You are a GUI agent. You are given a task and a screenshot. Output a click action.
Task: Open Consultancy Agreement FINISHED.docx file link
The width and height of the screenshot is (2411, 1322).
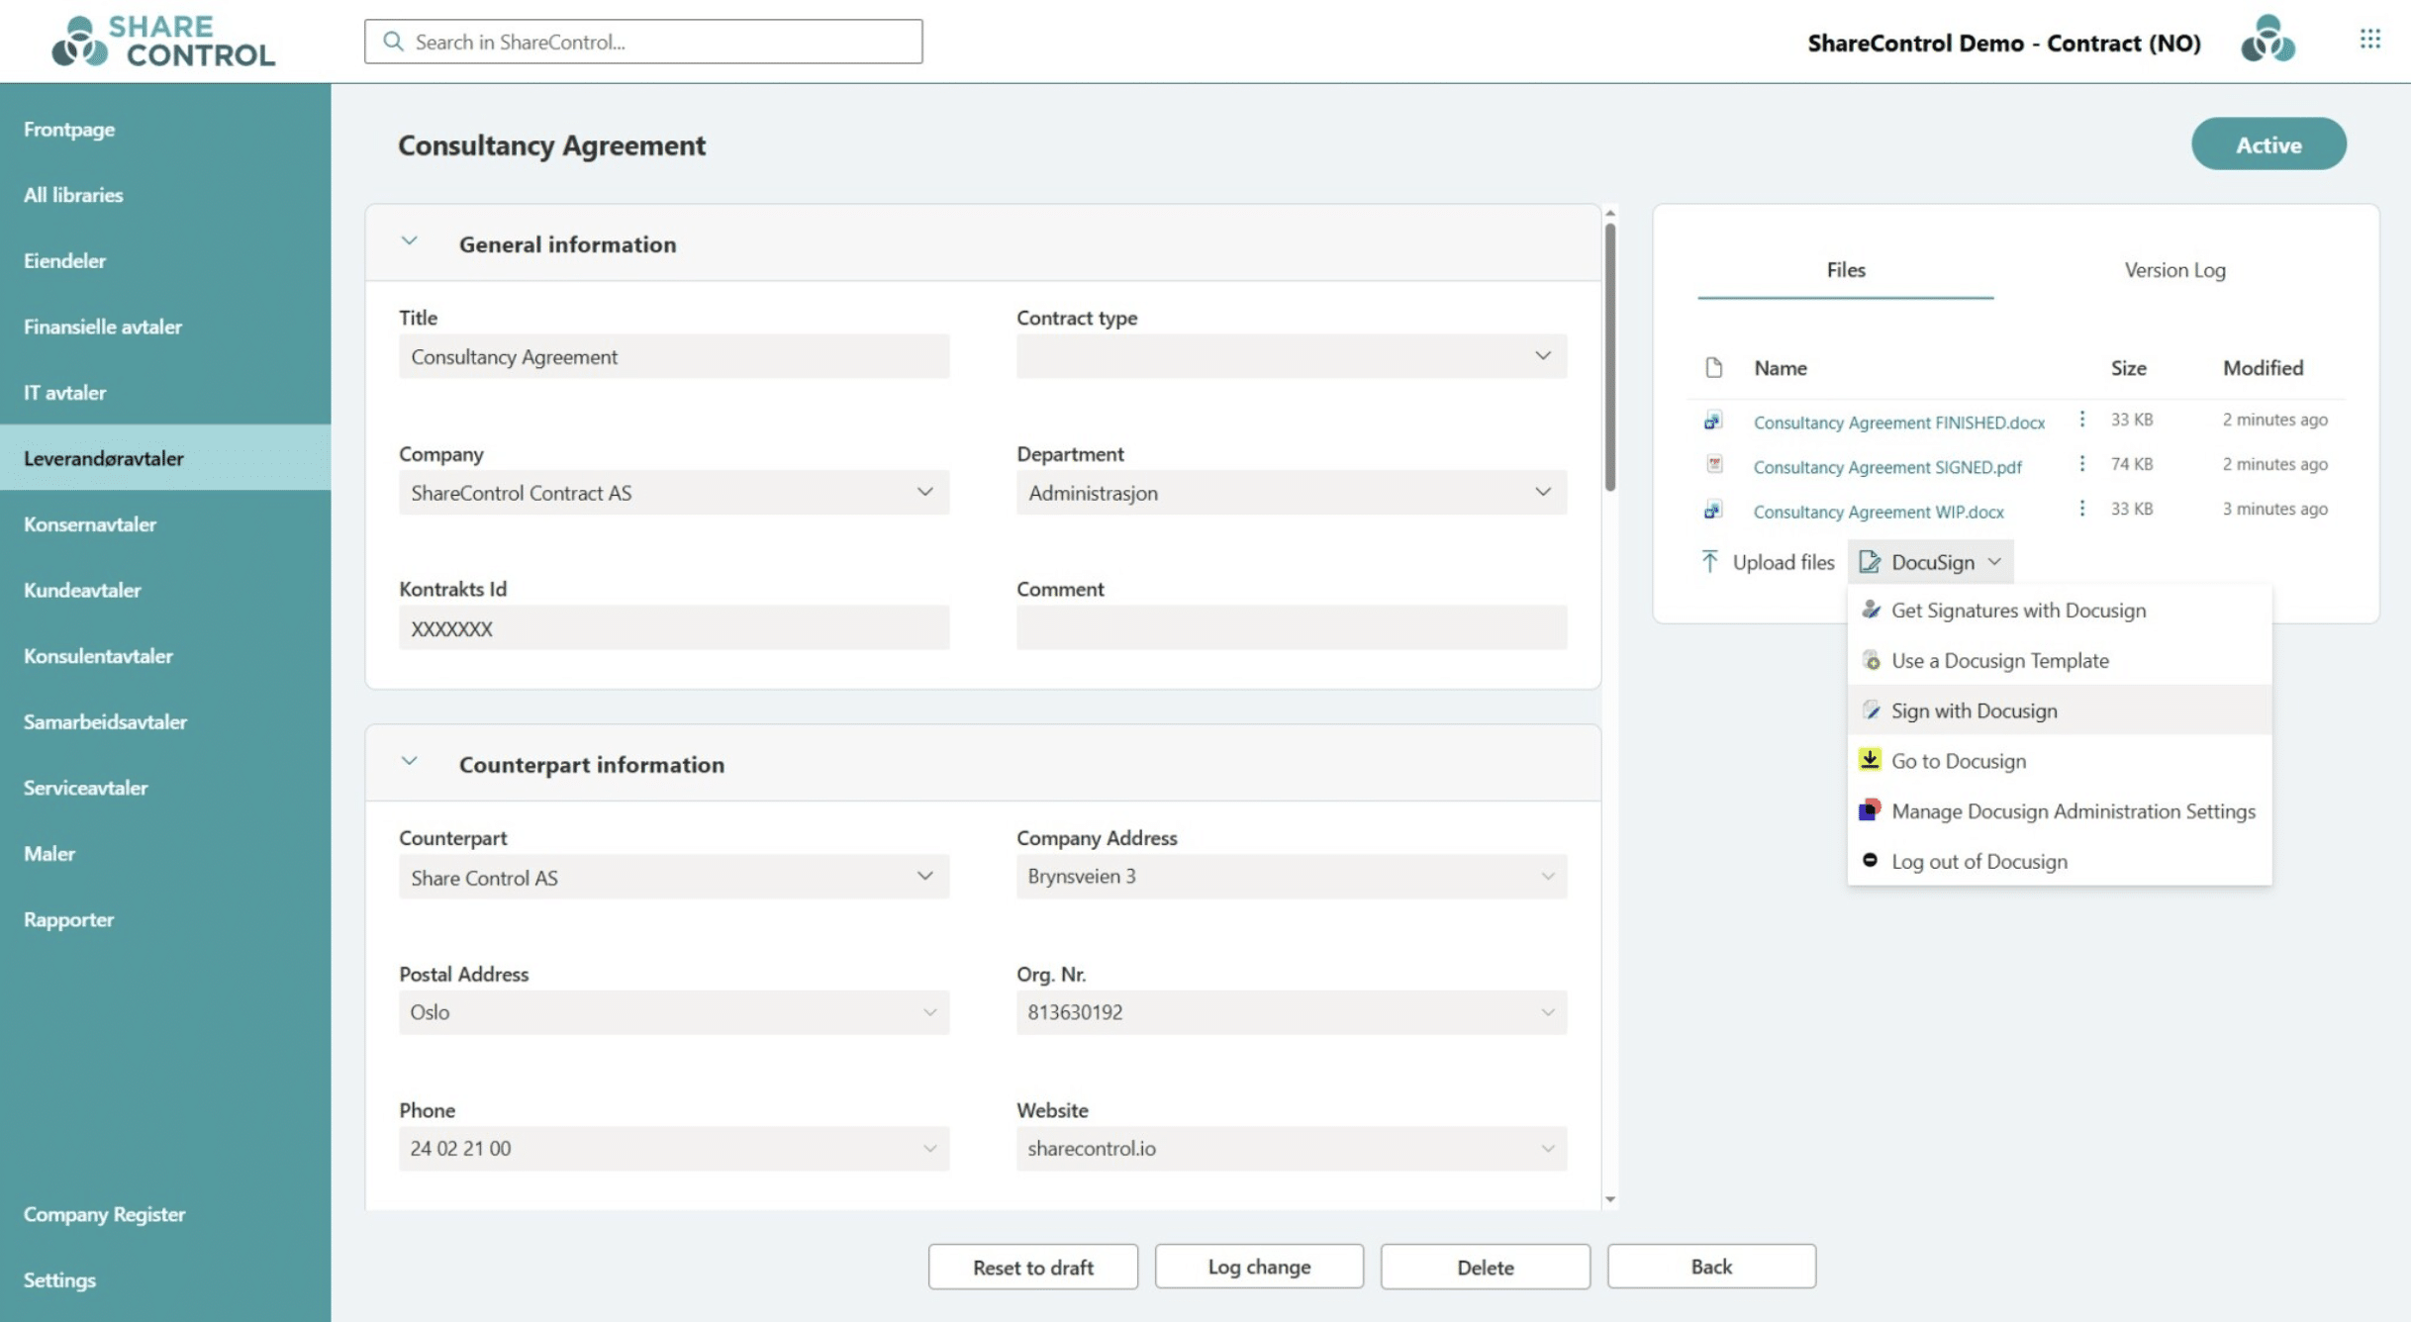[x=1898, y=423]
